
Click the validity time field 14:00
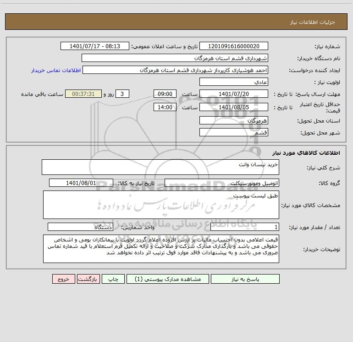pyautogui.click(x=165, y=107)
